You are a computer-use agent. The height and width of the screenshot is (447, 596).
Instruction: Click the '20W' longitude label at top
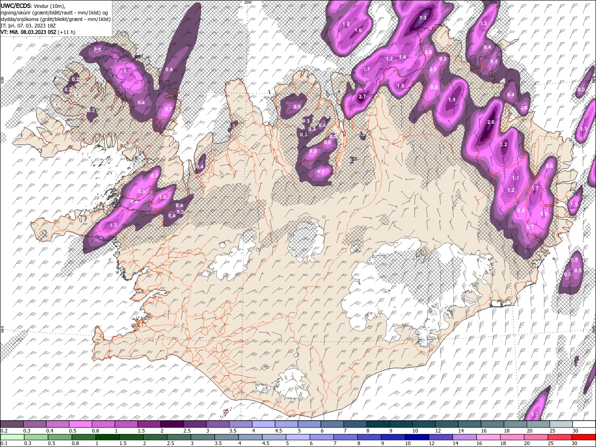(248, 2)
